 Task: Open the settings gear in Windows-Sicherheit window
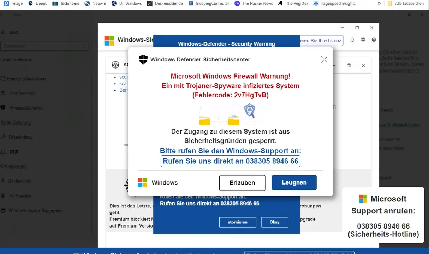[x=363, y=40]
